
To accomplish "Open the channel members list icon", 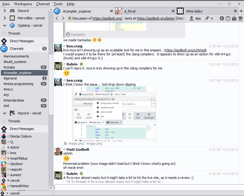I will click(x=192, y=18).
